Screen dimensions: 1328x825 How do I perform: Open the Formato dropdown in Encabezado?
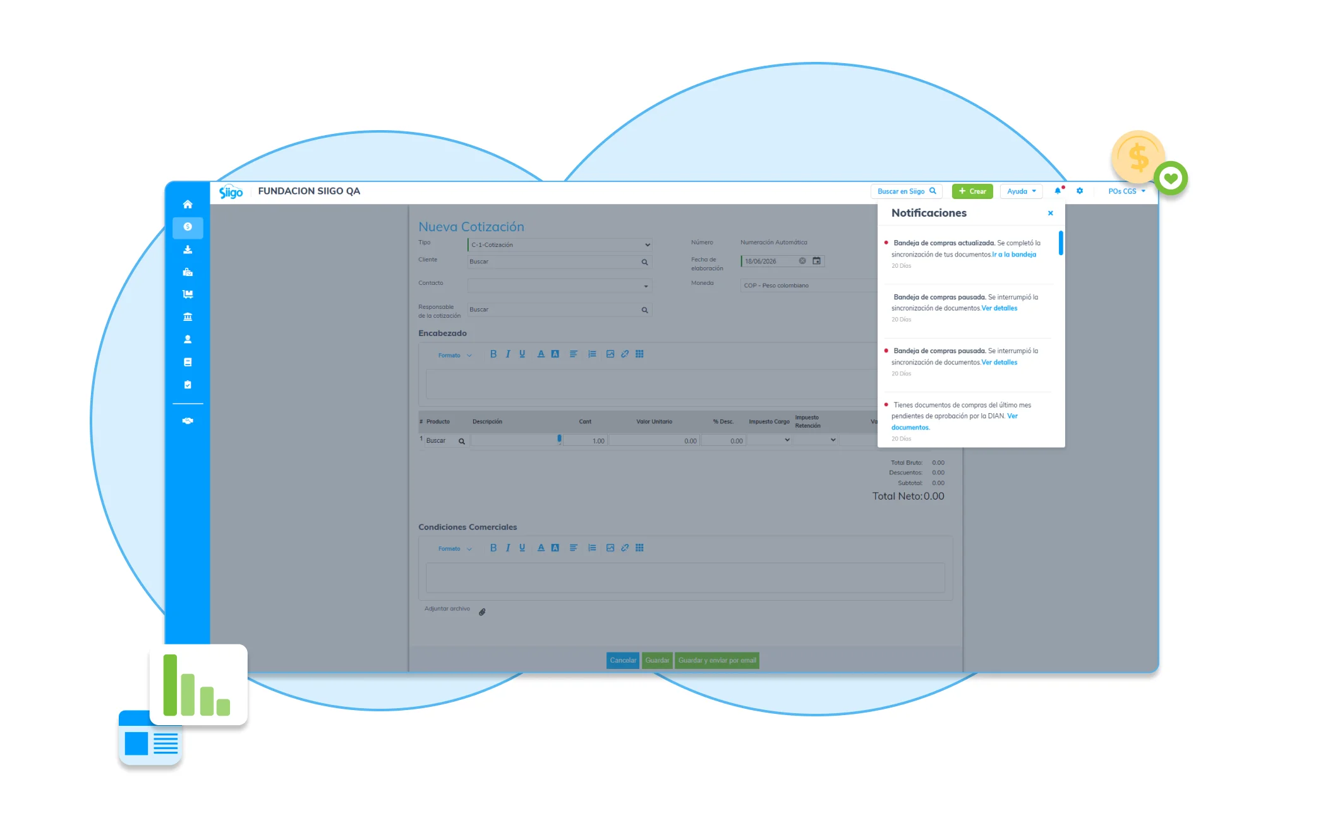pyautogui.click(x=455, y=355)
